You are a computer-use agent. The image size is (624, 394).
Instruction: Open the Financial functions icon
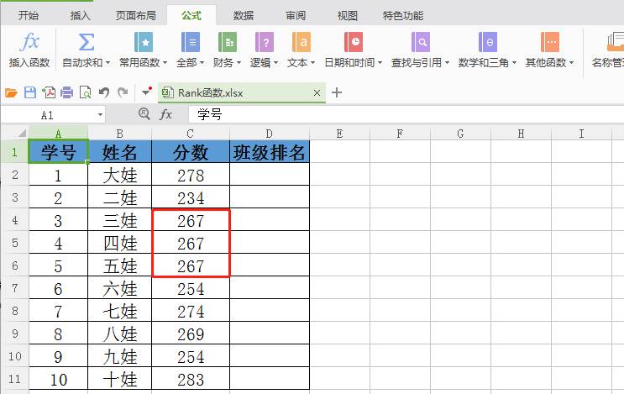tap(228, 42)
